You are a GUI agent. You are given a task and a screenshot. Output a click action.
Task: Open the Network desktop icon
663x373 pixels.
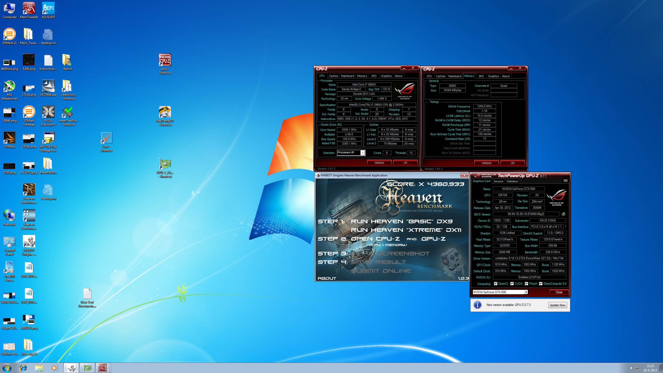point(9,218)
